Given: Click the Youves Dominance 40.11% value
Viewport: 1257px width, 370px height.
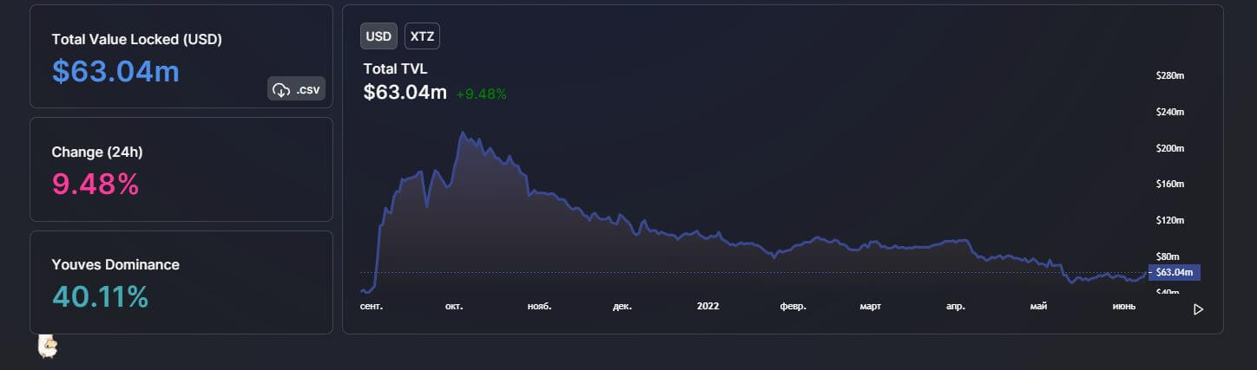Looking at the screenshot, I should tap(100, 297).
